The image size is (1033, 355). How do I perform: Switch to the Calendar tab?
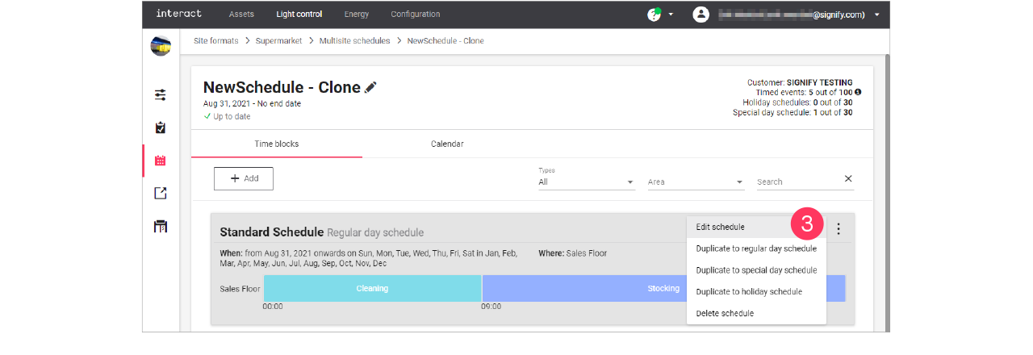coord(447,144)
